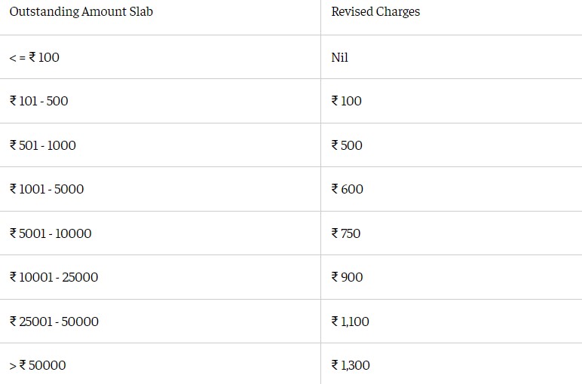Select the '₹ 1001 - 5000' slab cell
Image resolution: width=582 pixels, height=384 pixels.
click(47, 189)
